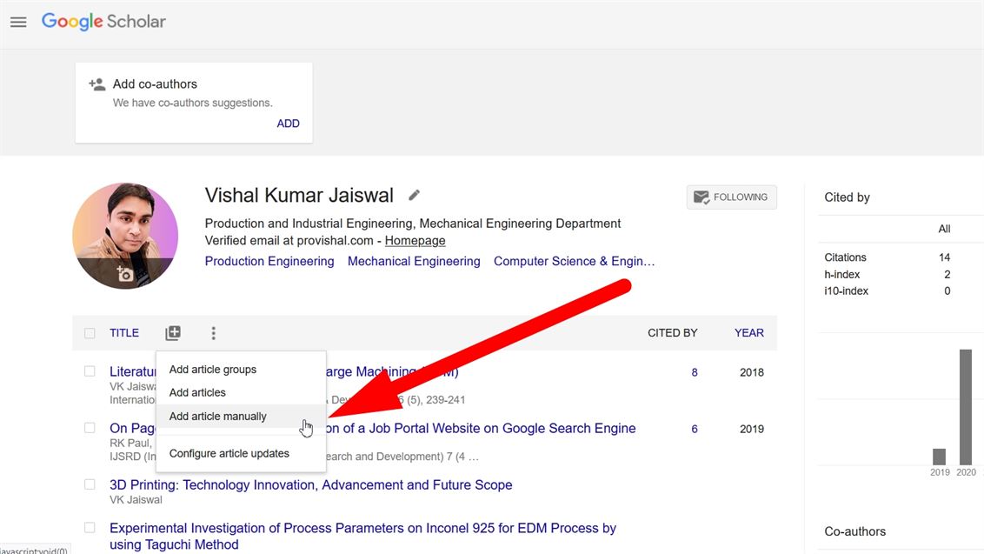This screenshot has width=984, height=554.
Task: Click ADD co-authors button
Action: point(288,123)
